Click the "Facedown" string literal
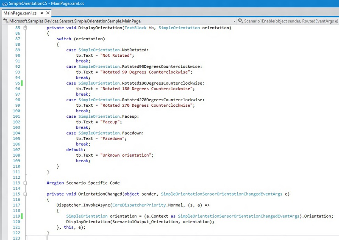 point(112,138)
